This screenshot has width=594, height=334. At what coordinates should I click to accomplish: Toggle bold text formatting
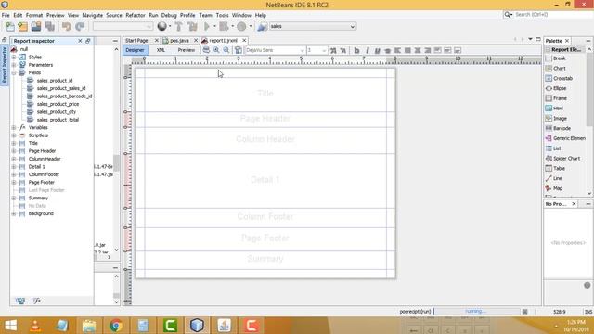pos(356,50)
